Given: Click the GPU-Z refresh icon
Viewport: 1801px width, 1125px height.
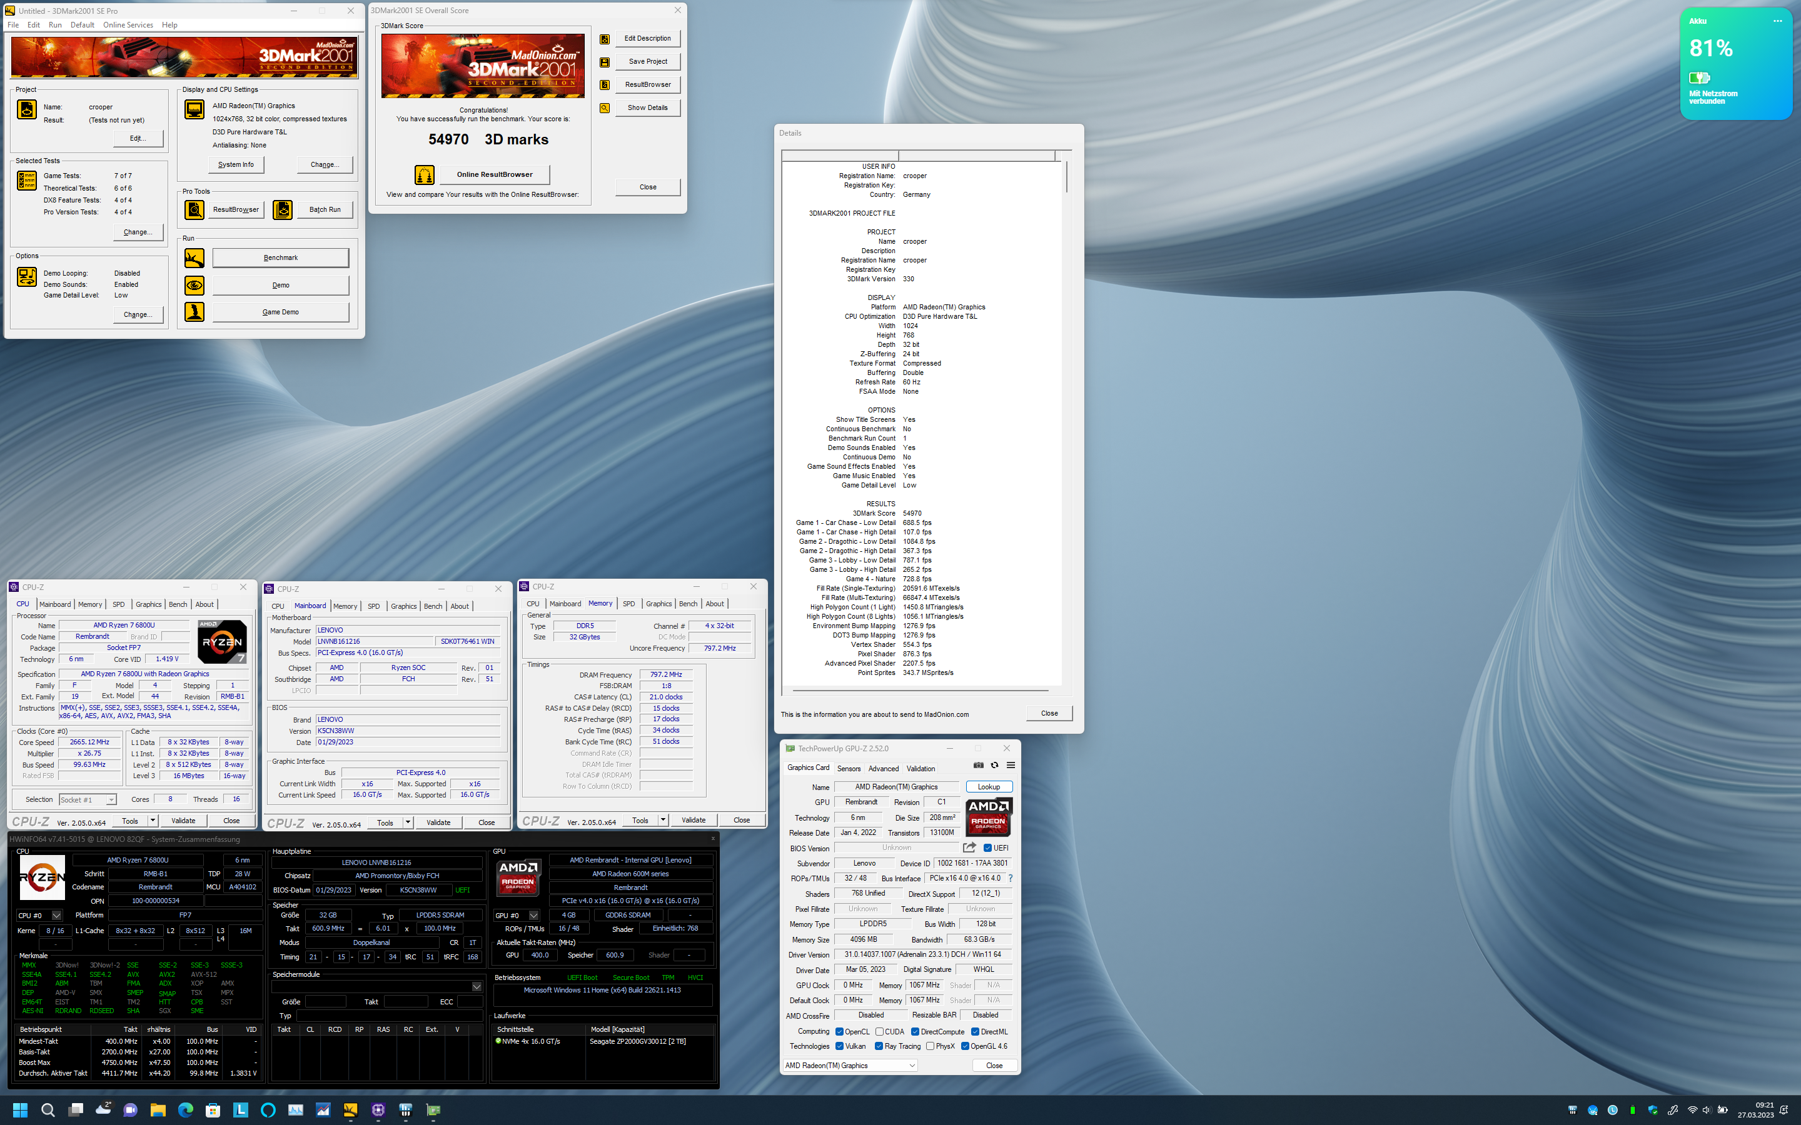Looking at the screenshot, I should [x=994, y=765].
